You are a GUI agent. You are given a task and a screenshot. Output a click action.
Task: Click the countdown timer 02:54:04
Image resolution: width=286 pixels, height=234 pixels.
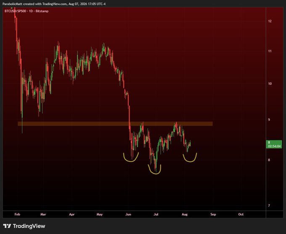(274, 146)
